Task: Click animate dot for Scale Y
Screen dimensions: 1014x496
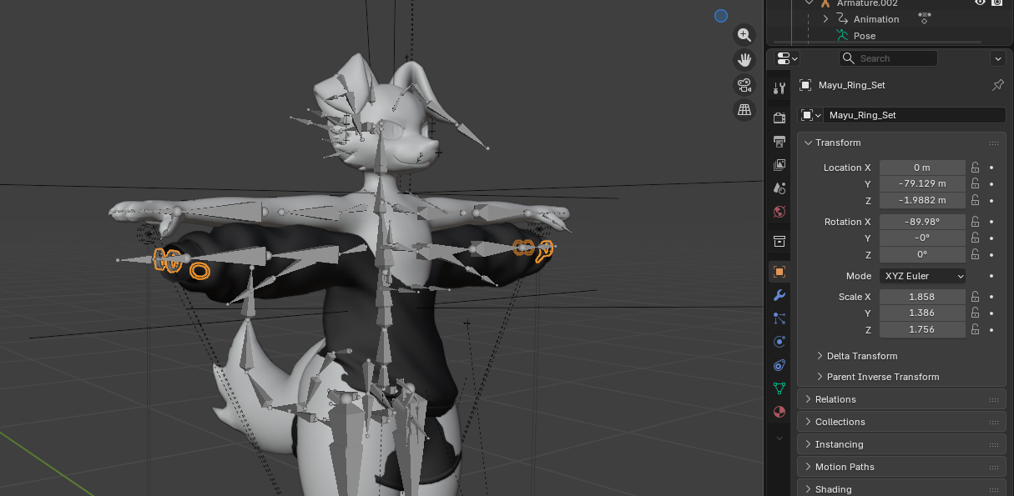Action: click(991, 313)
